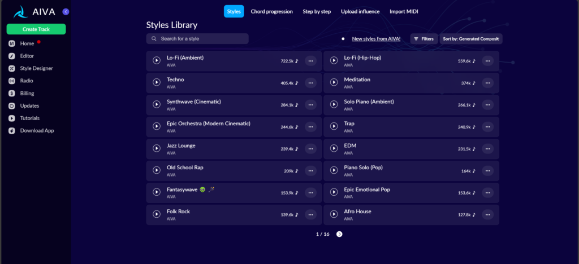
Task: Play the Old School Rap preview
Action: click(157, 170)
